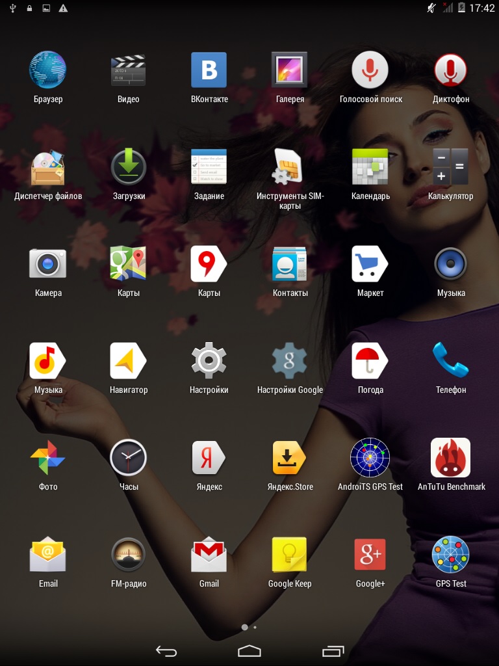This screenshot has height=666, width=499.
Task: Tap the Back navigation button
Action: click(166, 650)
